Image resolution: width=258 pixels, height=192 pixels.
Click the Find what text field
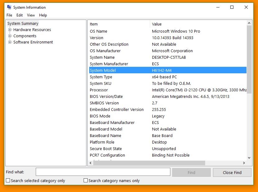[103, 172]
